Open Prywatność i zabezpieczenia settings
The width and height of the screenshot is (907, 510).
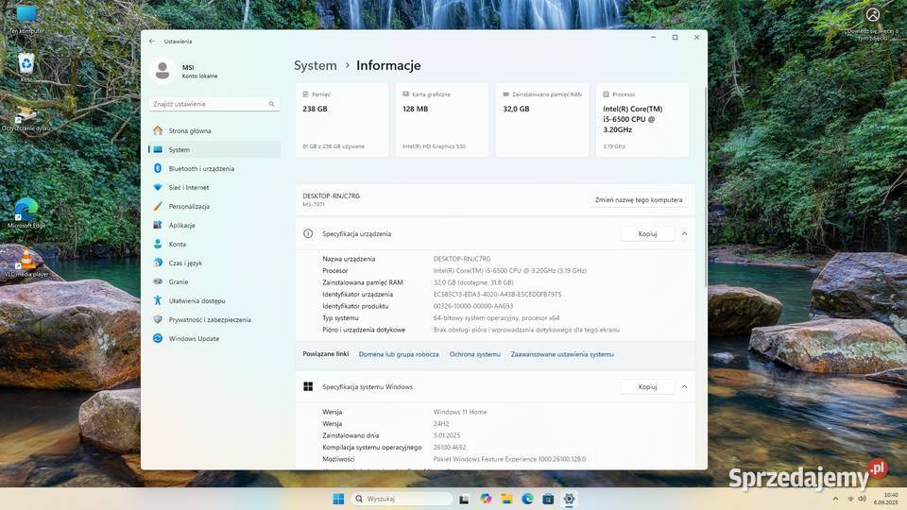pos(214,320)
